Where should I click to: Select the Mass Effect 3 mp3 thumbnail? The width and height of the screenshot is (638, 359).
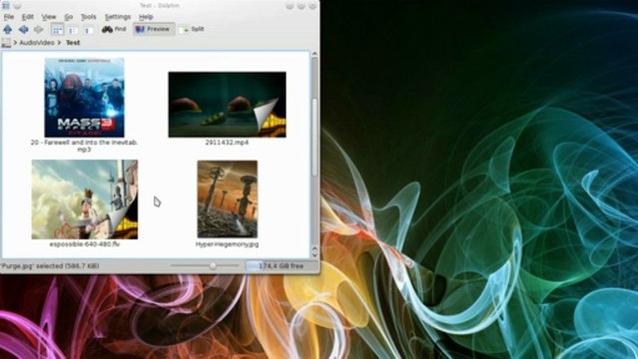click(84, 97)
